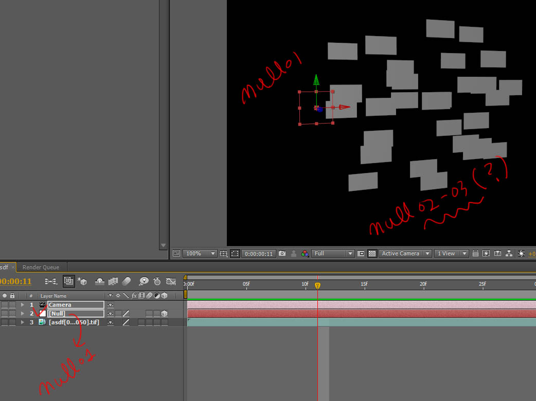
Task: Click the Quality switch column header
Action: coord(126,295)
